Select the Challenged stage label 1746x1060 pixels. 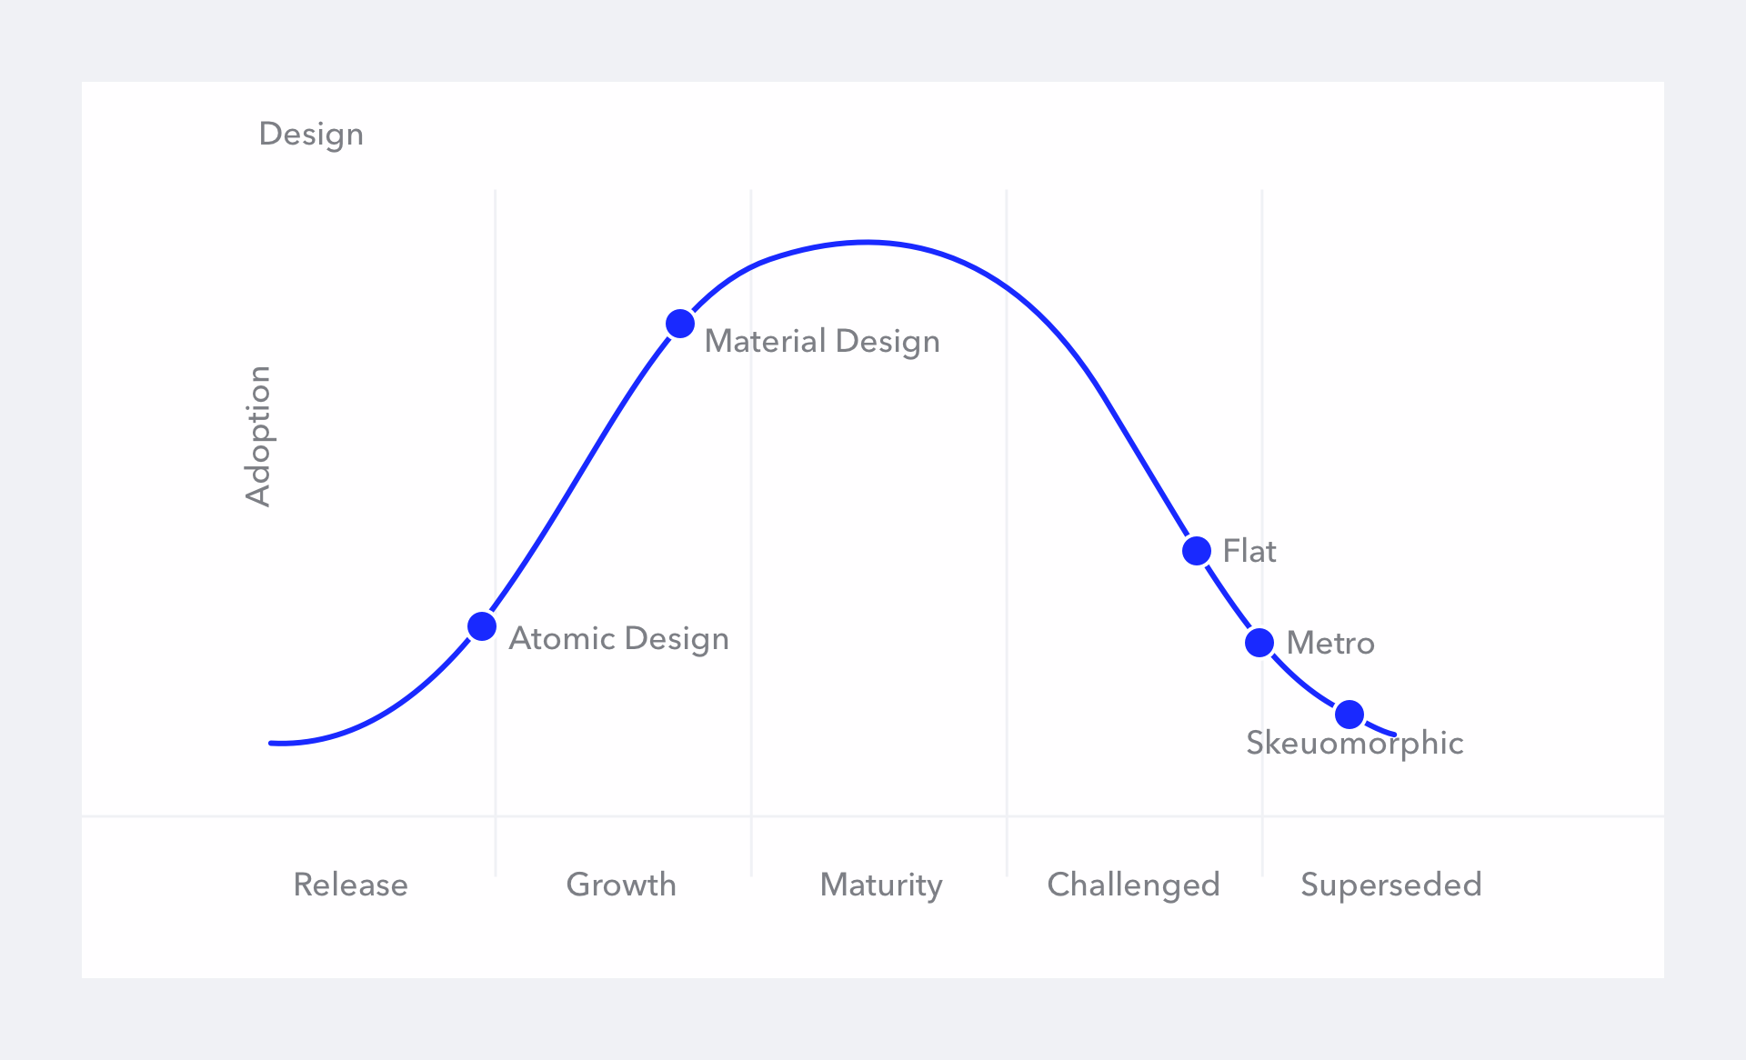coord(1133,885)
